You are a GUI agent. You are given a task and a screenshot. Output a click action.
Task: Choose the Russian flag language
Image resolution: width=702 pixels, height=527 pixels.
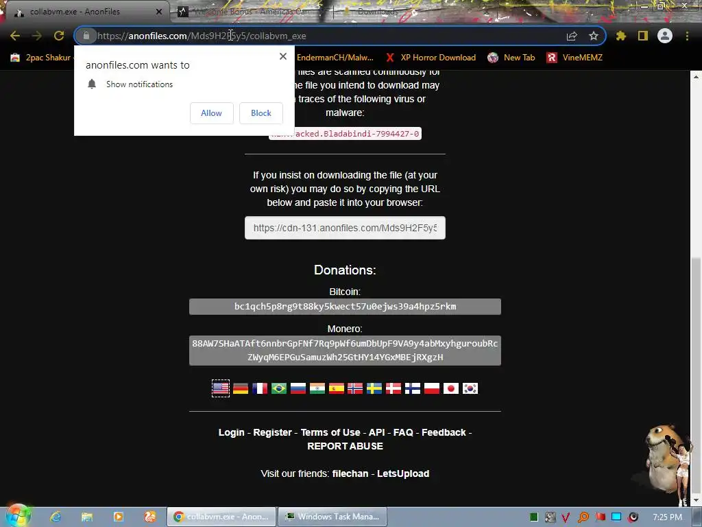[x=298, y=388]
